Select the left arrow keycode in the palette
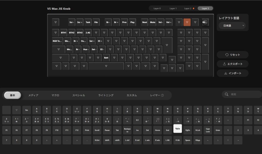Viewport: 262px width, 154px height. point(208,140)
